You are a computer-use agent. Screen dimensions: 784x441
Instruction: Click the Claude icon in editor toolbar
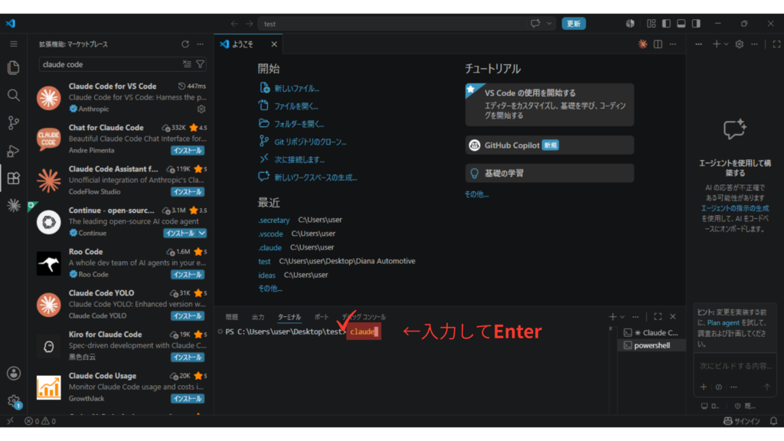(642, 44)
